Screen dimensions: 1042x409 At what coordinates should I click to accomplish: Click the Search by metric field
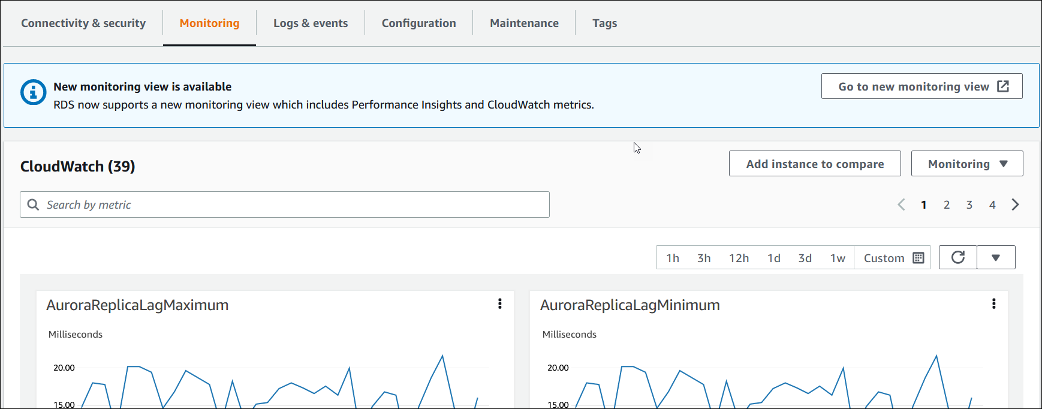[294, 205]
